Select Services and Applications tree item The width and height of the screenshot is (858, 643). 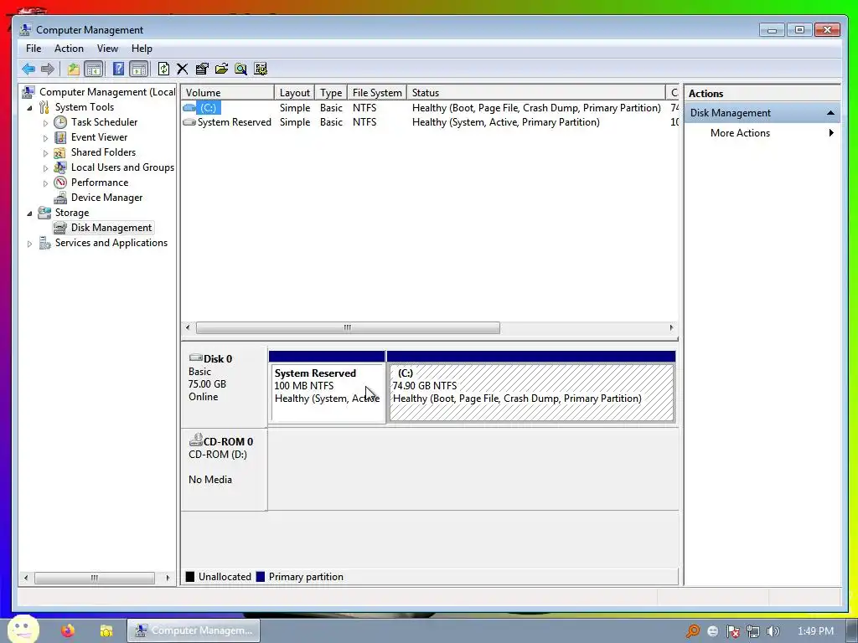tap(111, 243)
